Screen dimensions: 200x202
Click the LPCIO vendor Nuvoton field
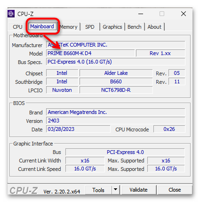click(x=62, y=90)
